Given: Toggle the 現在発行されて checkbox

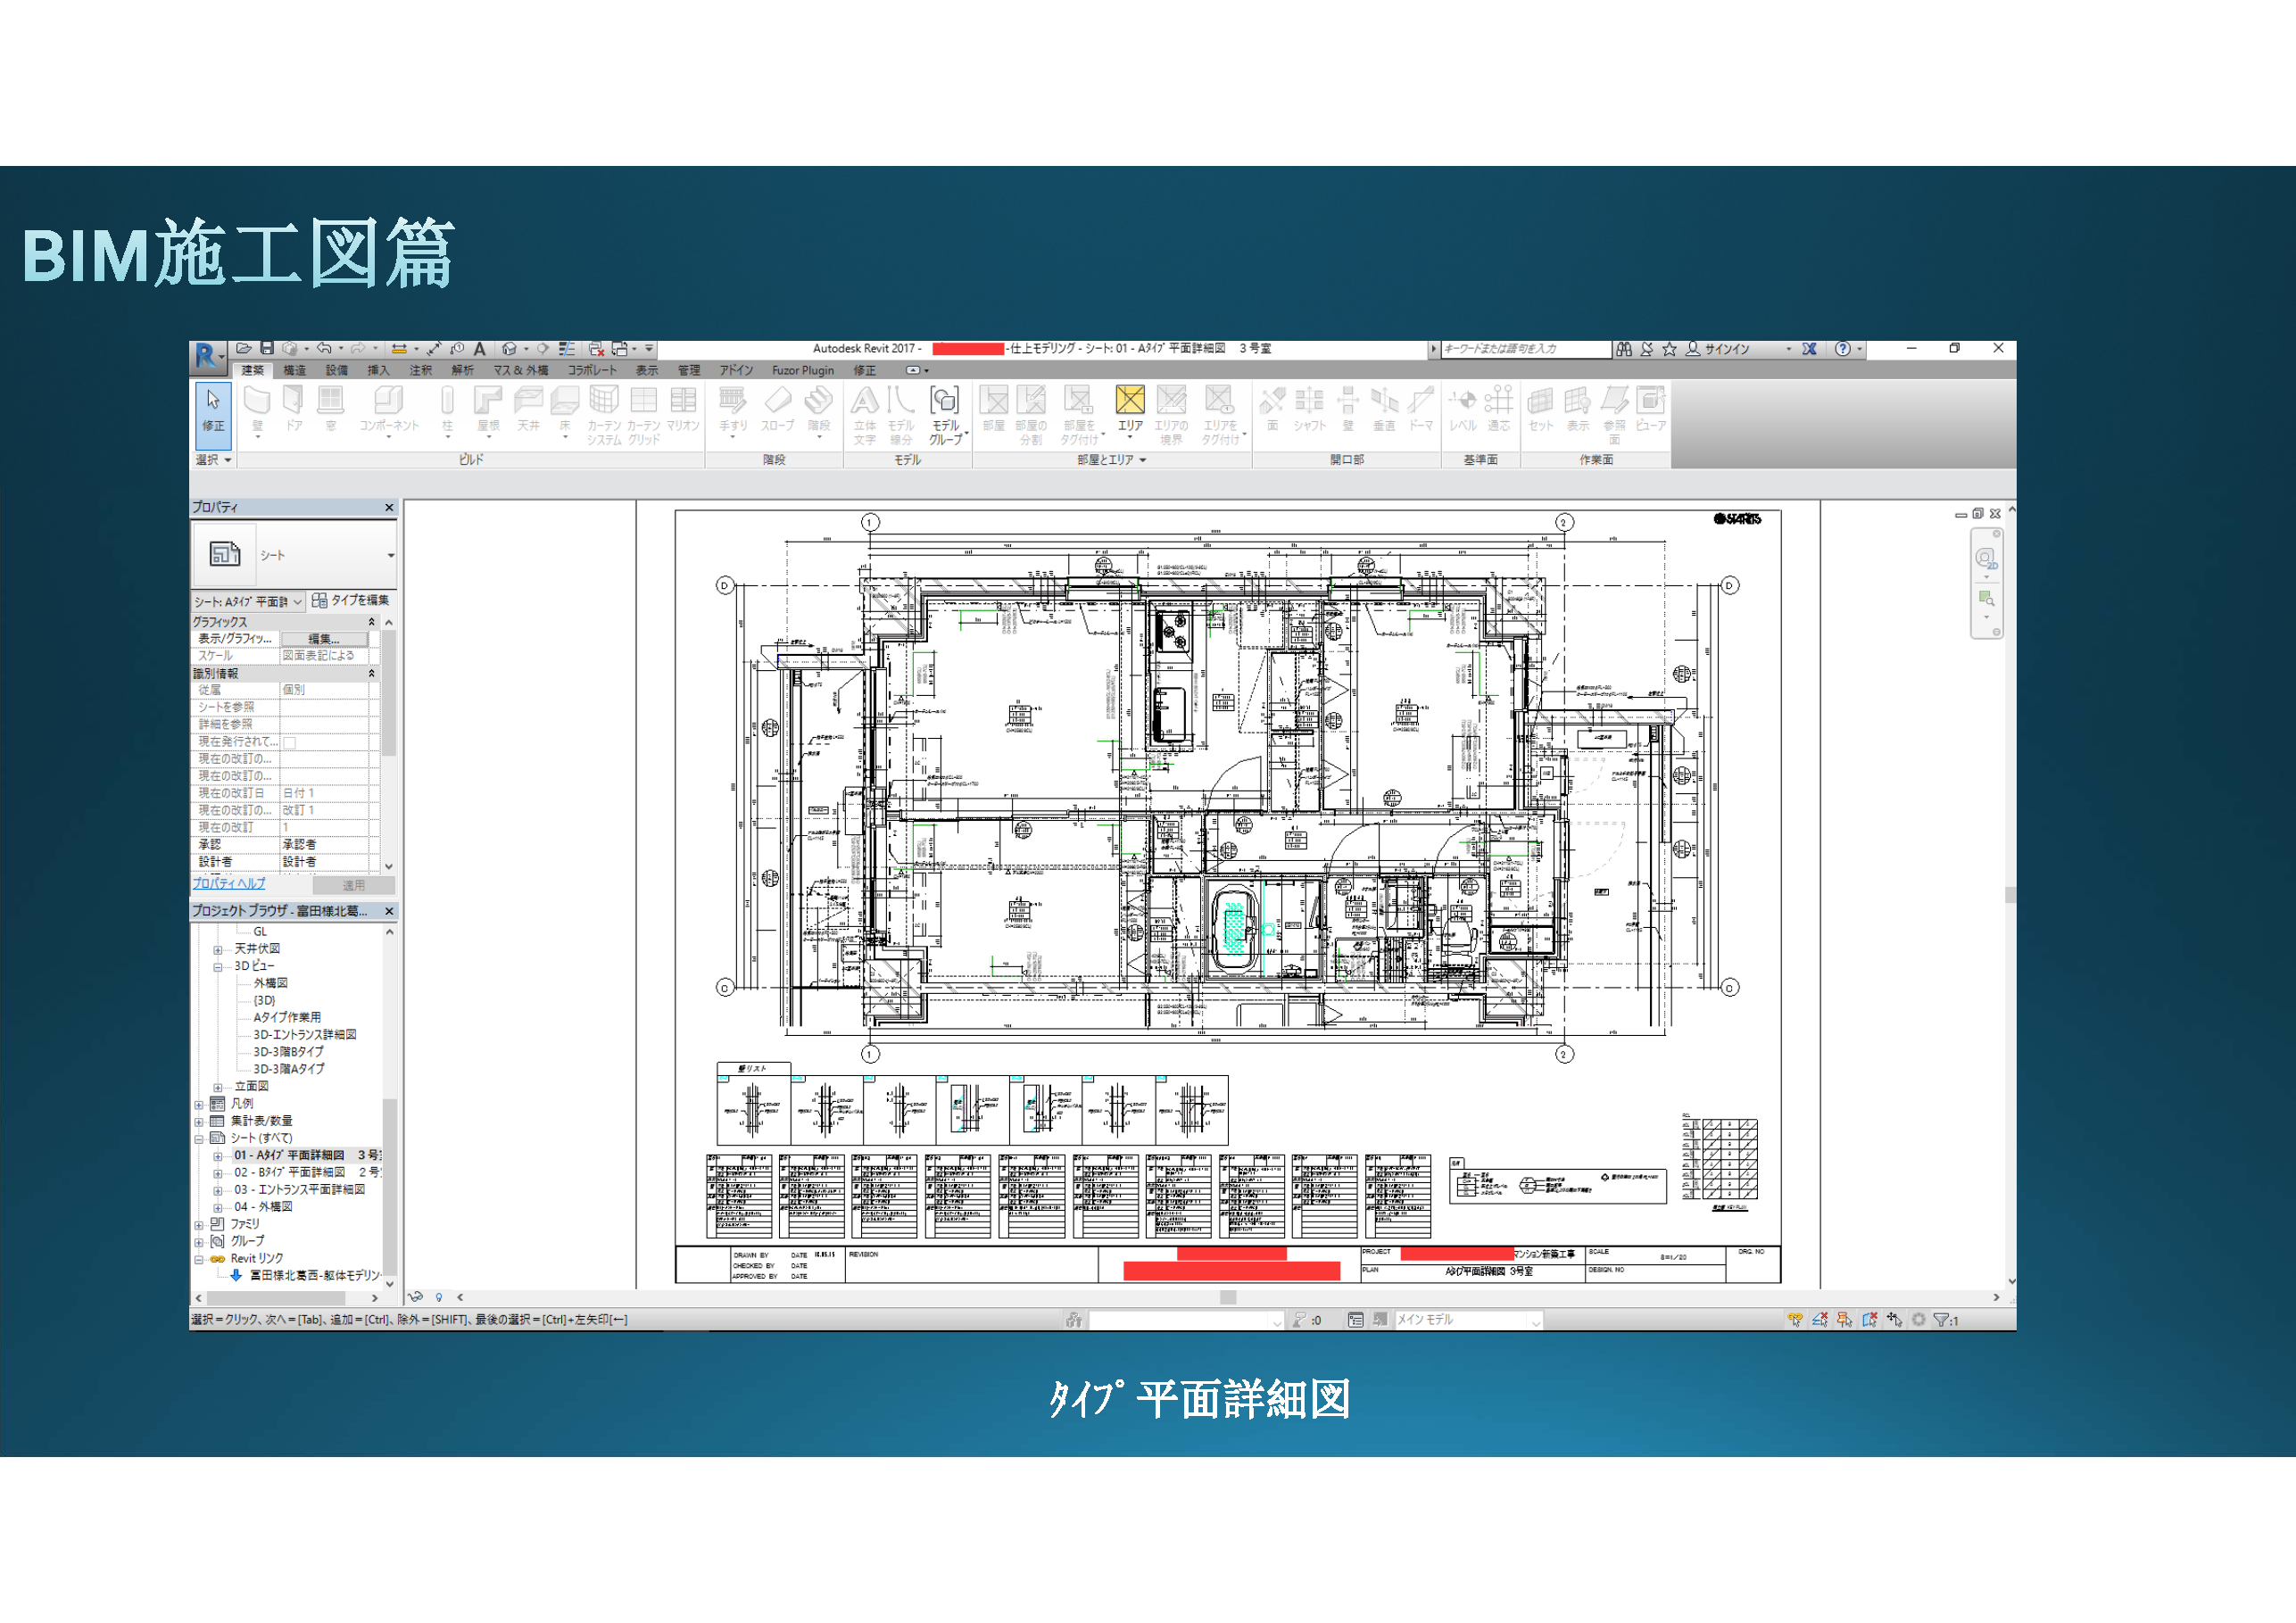Looking at the screenshot, I should [290, 742].
